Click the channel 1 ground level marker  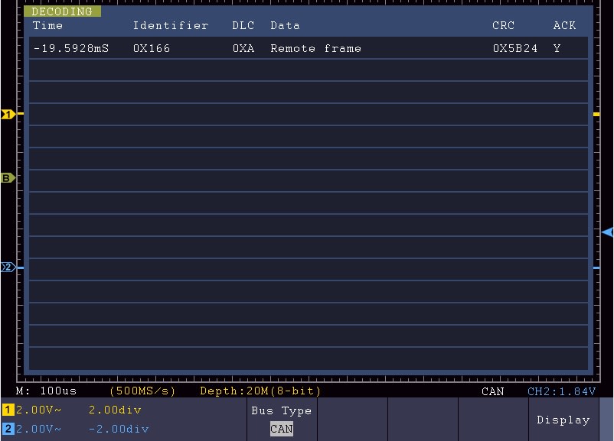pyautogui.click(x=8, y=114)
